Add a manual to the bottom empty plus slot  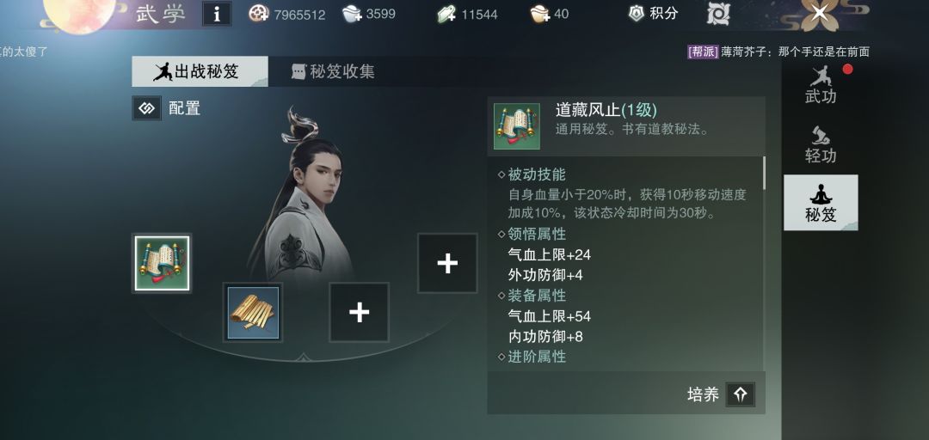(x=359, y=312)
